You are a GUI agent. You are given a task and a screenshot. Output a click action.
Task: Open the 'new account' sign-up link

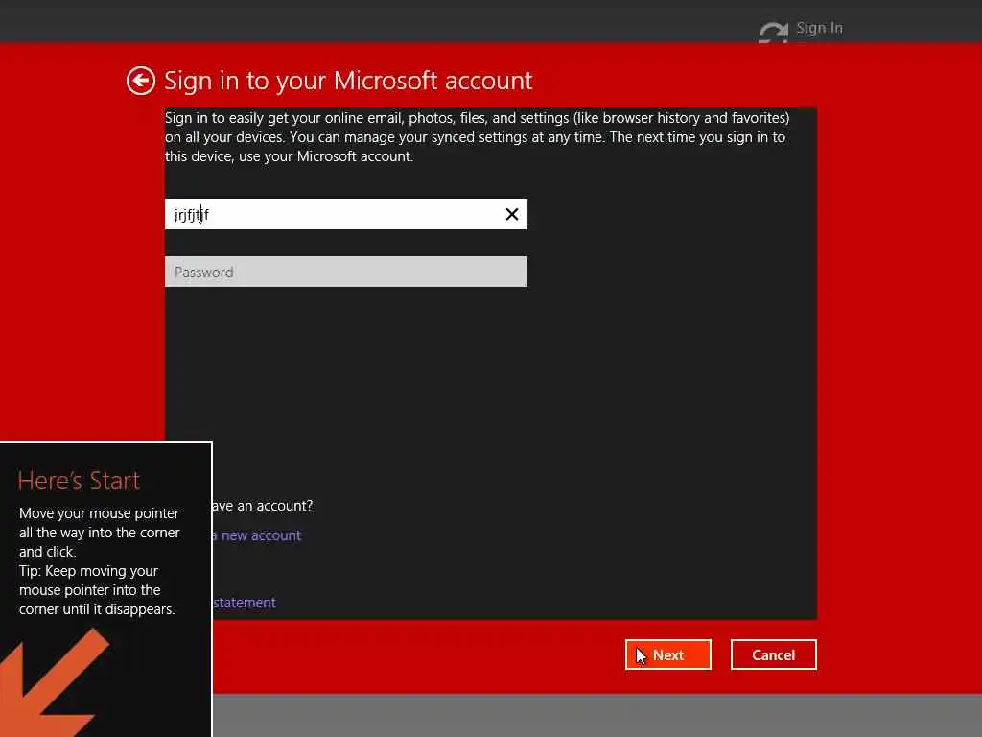point(257,535)
